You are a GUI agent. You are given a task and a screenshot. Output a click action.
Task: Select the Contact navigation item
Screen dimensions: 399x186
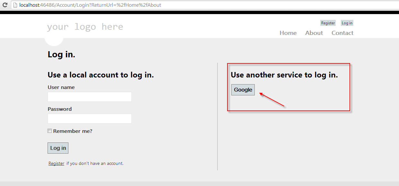tap(342, 33)
